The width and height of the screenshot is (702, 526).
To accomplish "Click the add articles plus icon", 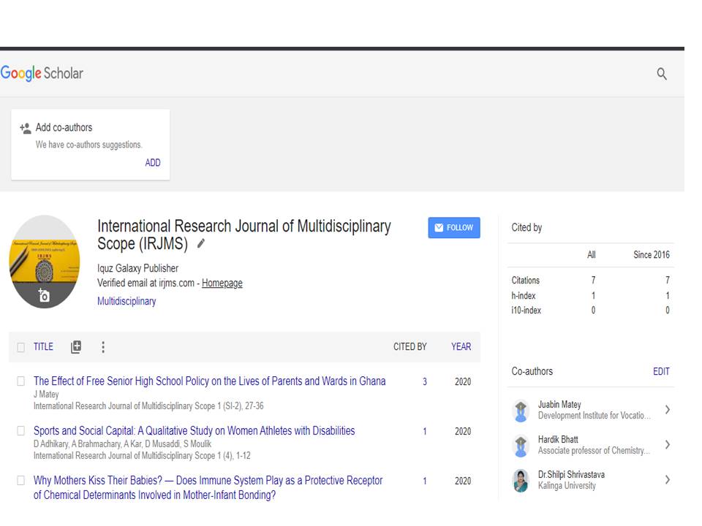I will pos(76,347).
